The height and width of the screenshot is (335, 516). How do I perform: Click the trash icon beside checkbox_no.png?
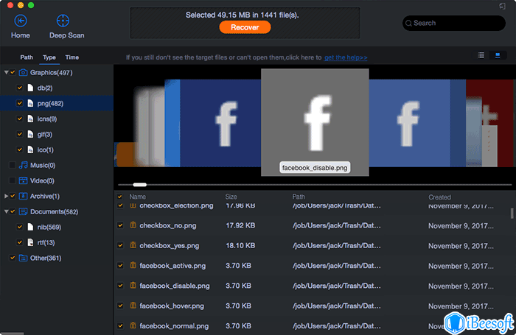[133, 225]
